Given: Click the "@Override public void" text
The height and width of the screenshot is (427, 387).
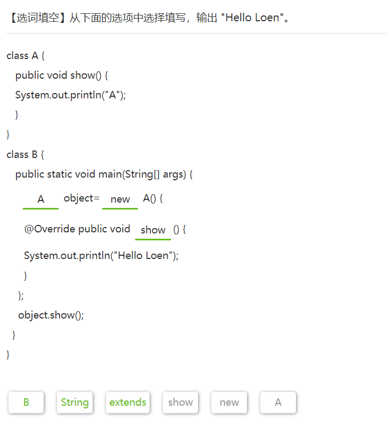Looking at the screenshot, I should (77, 229).
